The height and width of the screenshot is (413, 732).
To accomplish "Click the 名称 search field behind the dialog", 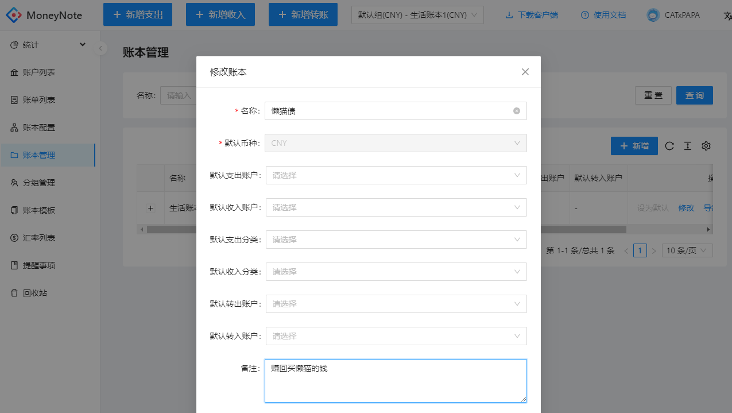I will (x=179, y=95).
